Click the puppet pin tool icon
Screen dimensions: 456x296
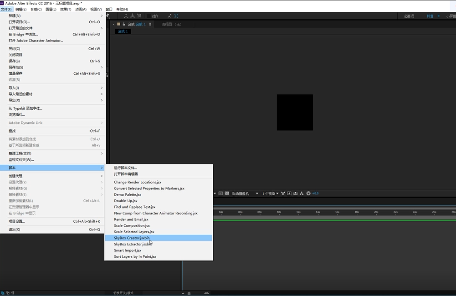[108, 15]
